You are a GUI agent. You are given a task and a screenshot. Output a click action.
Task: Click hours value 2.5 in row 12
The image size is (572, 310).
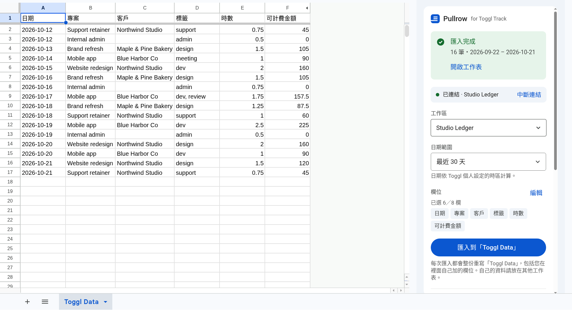click(x=242, y=125)
